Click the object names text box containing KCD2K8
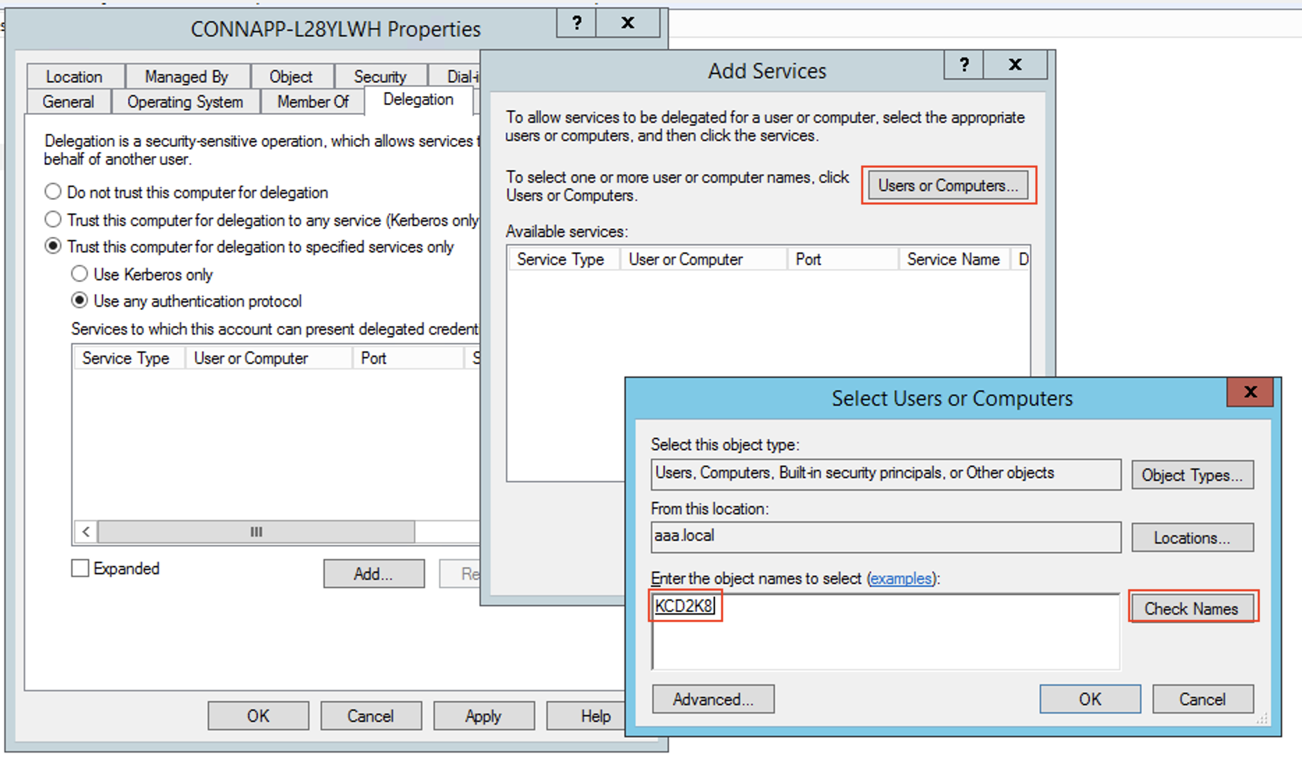This screenshot has height=761, width=1302. pyautogui.click(x=886, y=631)
